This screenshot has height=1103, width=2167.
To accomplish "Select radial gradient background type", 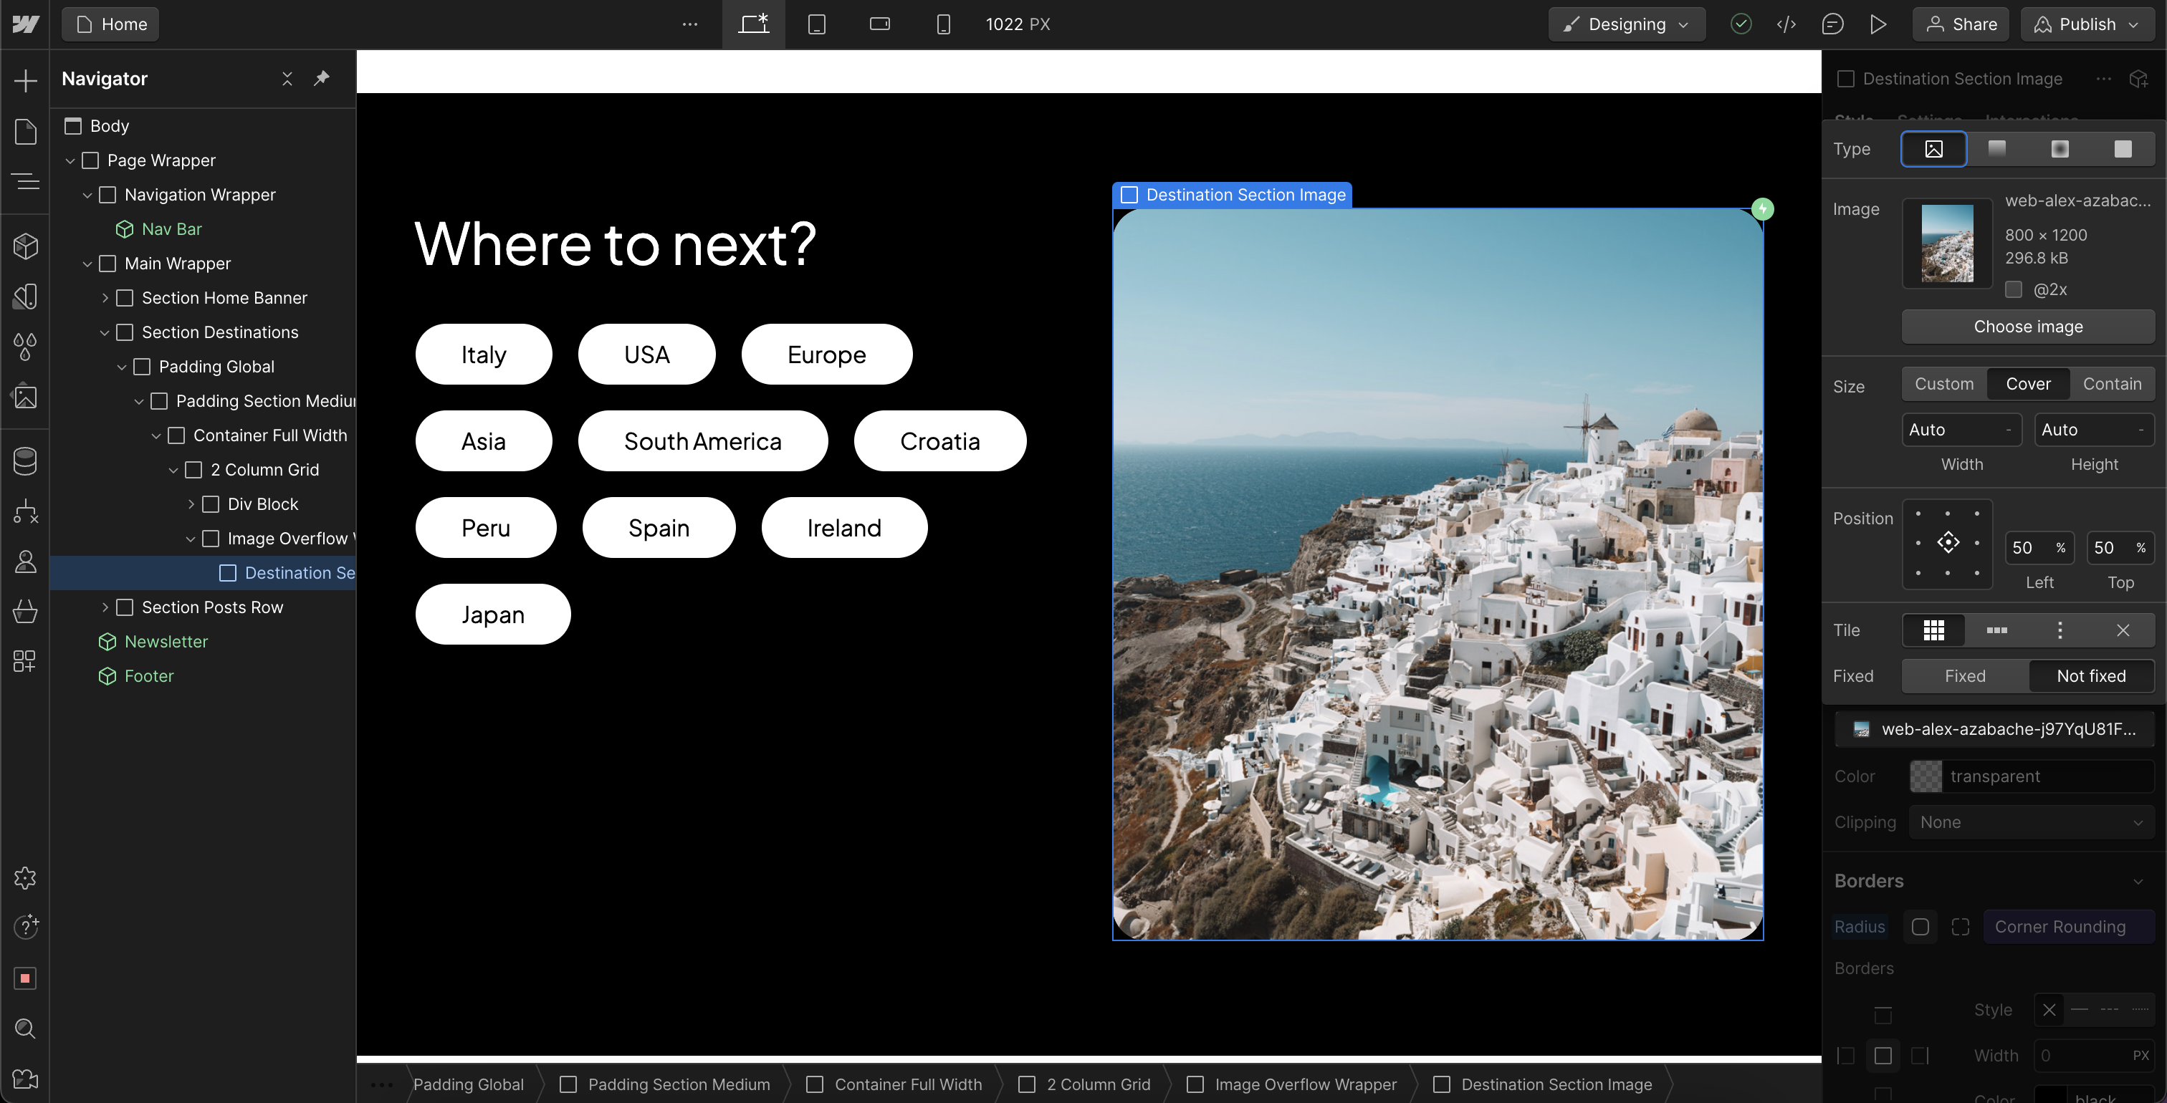I will click(2060, 149).
